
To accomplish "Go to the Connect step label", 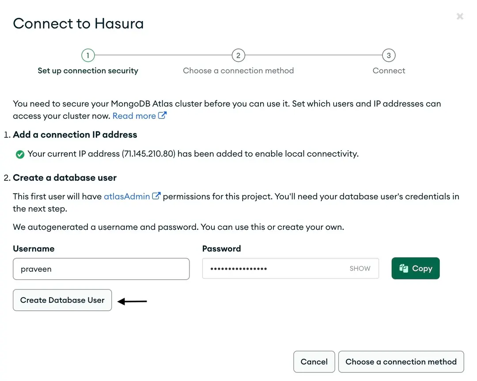I will [x=389, y=71].
